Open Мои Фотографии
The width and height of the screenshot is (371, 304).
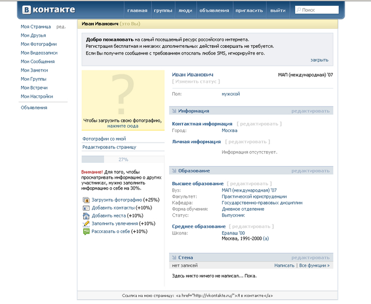click(39, 44)
